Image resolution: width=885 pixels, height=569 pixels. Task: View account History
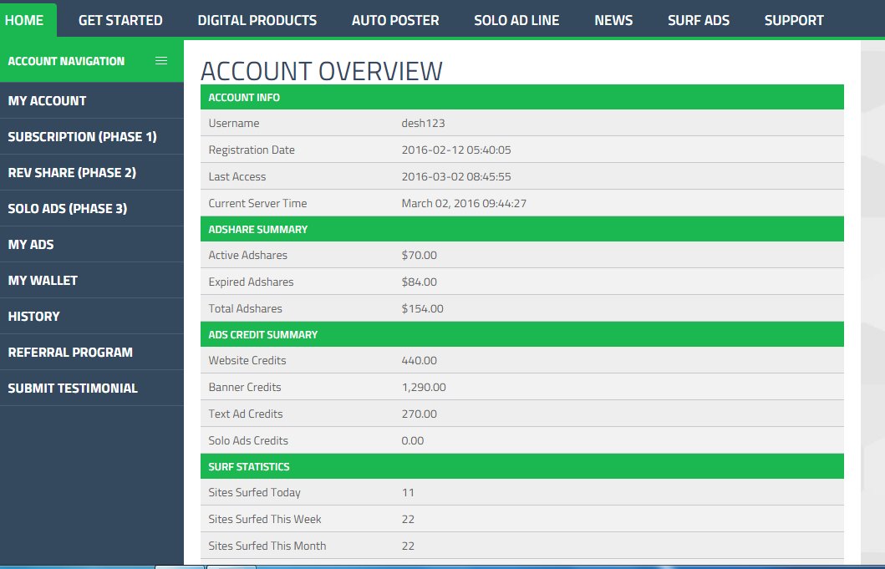(33, 316)
